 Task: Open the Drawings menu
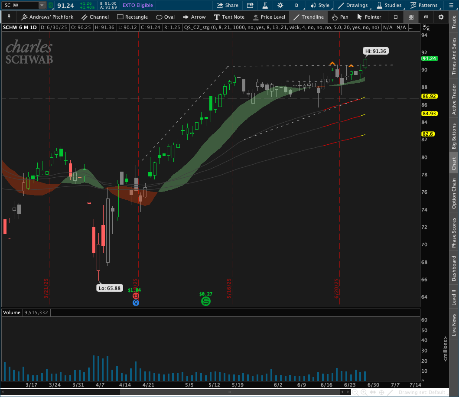pyautogui.click(x=353, y=5)
